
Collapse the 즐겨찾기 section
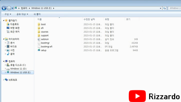click(x=3, y=20)
